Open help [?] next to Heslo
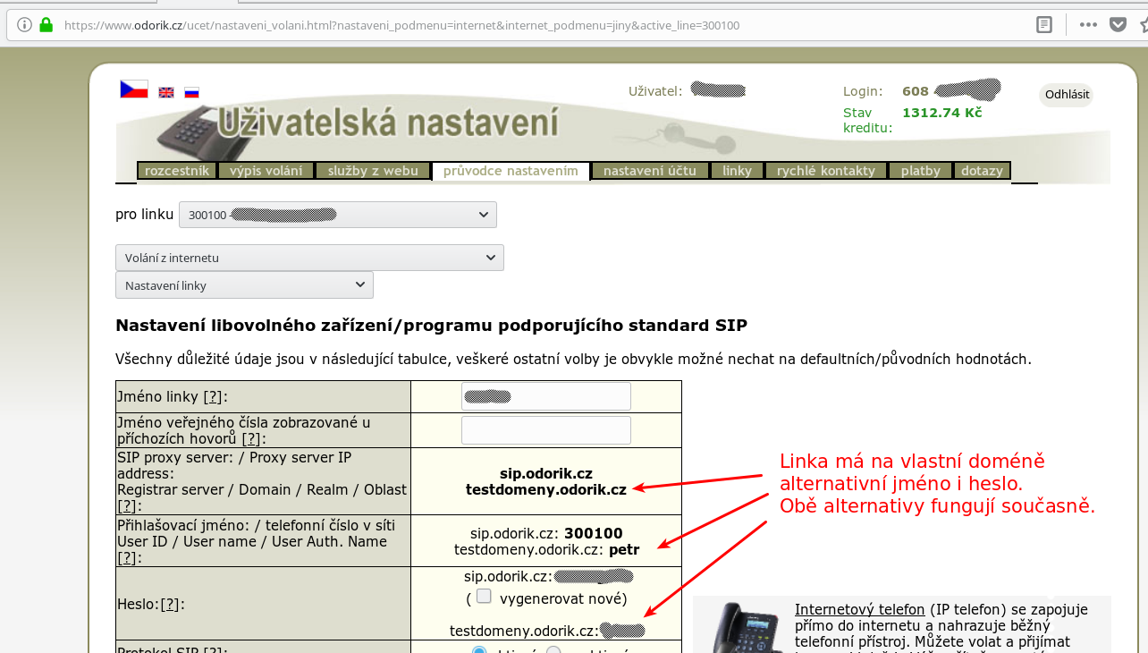 (x=169, y=605)
